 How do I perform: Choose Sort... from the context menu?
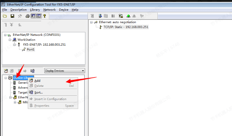(x=38, y=92)
